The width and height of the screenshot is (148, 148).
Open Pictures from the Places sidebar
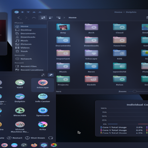click(30, 44)
